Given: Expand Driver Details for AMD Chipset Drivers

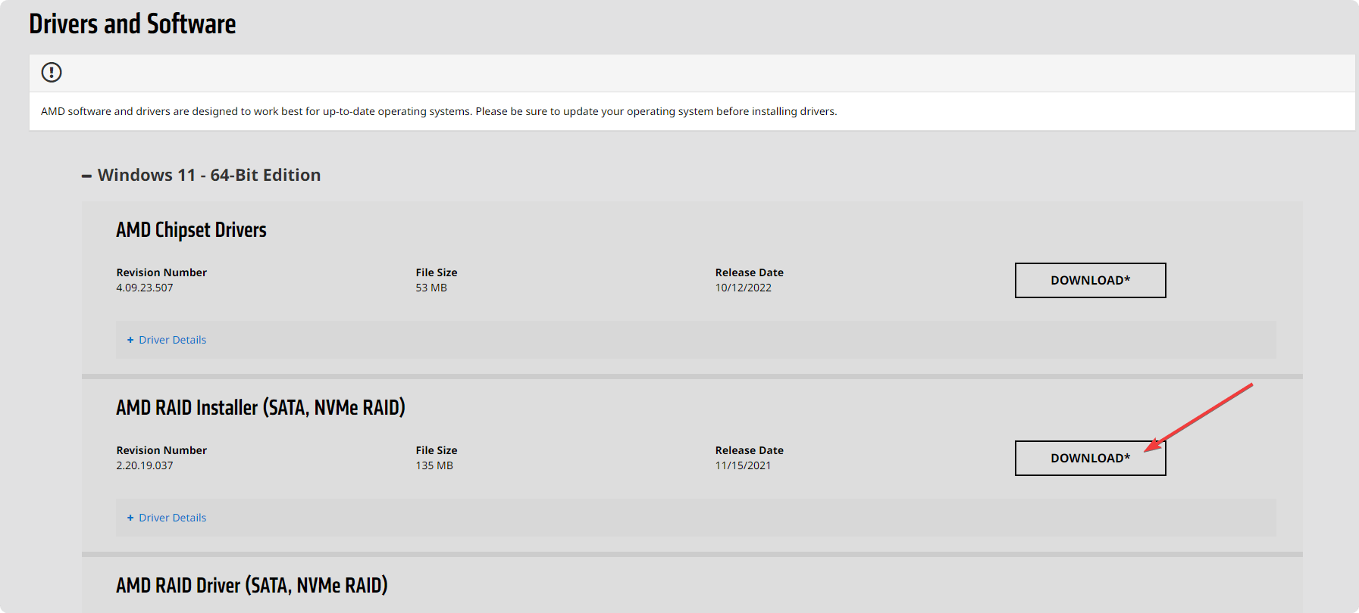Looking at the screenshot, I should click(x=167, y=340).
